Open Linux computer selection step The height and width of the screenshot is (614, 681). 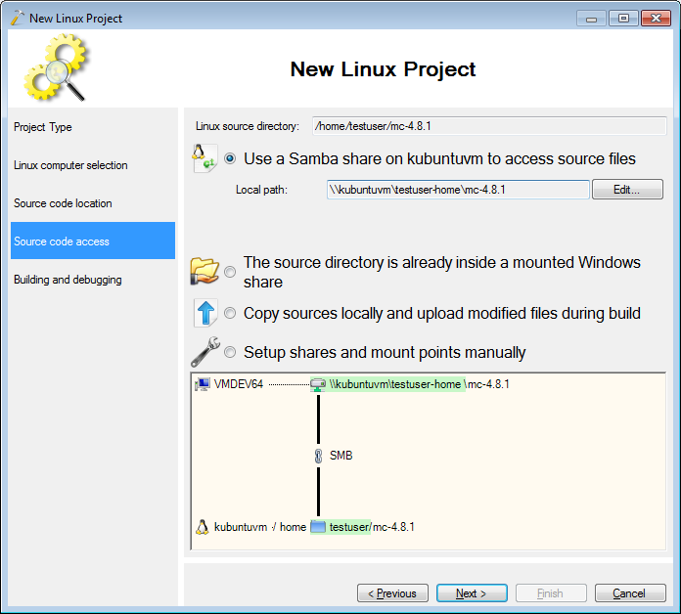(x=93, y=165)
